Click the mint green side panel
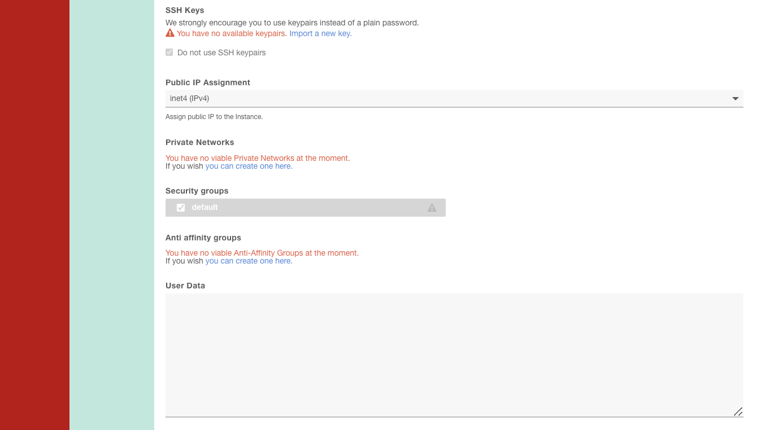 click(x=112, y=215)
